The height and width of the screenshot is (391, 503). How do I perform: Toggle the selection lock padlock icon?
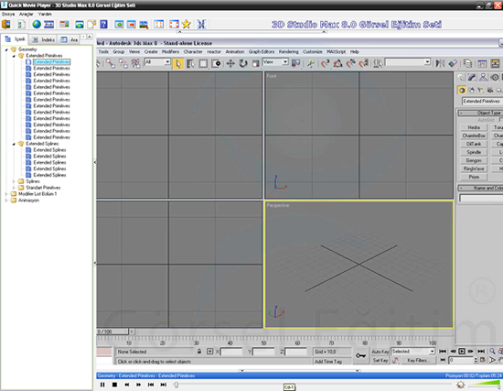point(199,352)
